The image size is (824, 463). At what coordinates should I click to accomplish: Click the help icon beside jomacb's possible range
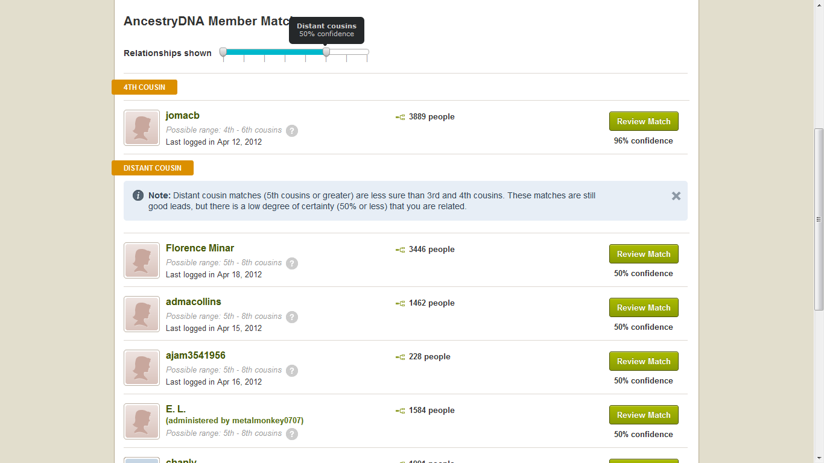pos(292,130)
